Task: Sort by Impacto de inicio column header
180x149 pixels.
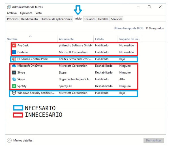Action: [x=130, y=39]
